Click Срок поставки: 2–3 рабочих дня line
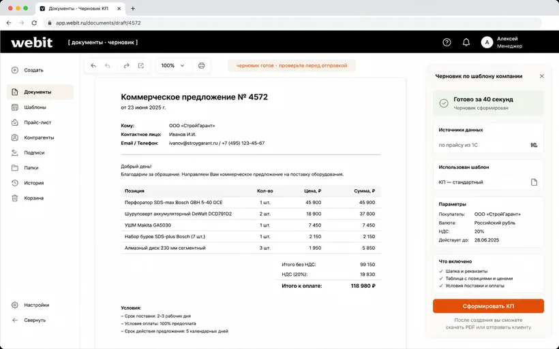Viewport: 559px width, 349px height. (x=156, y=316)
